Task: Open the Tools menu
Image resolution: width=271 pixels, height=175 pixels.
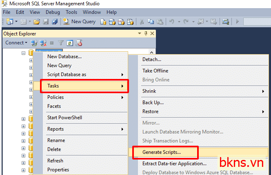Action: tap(71, 12)
